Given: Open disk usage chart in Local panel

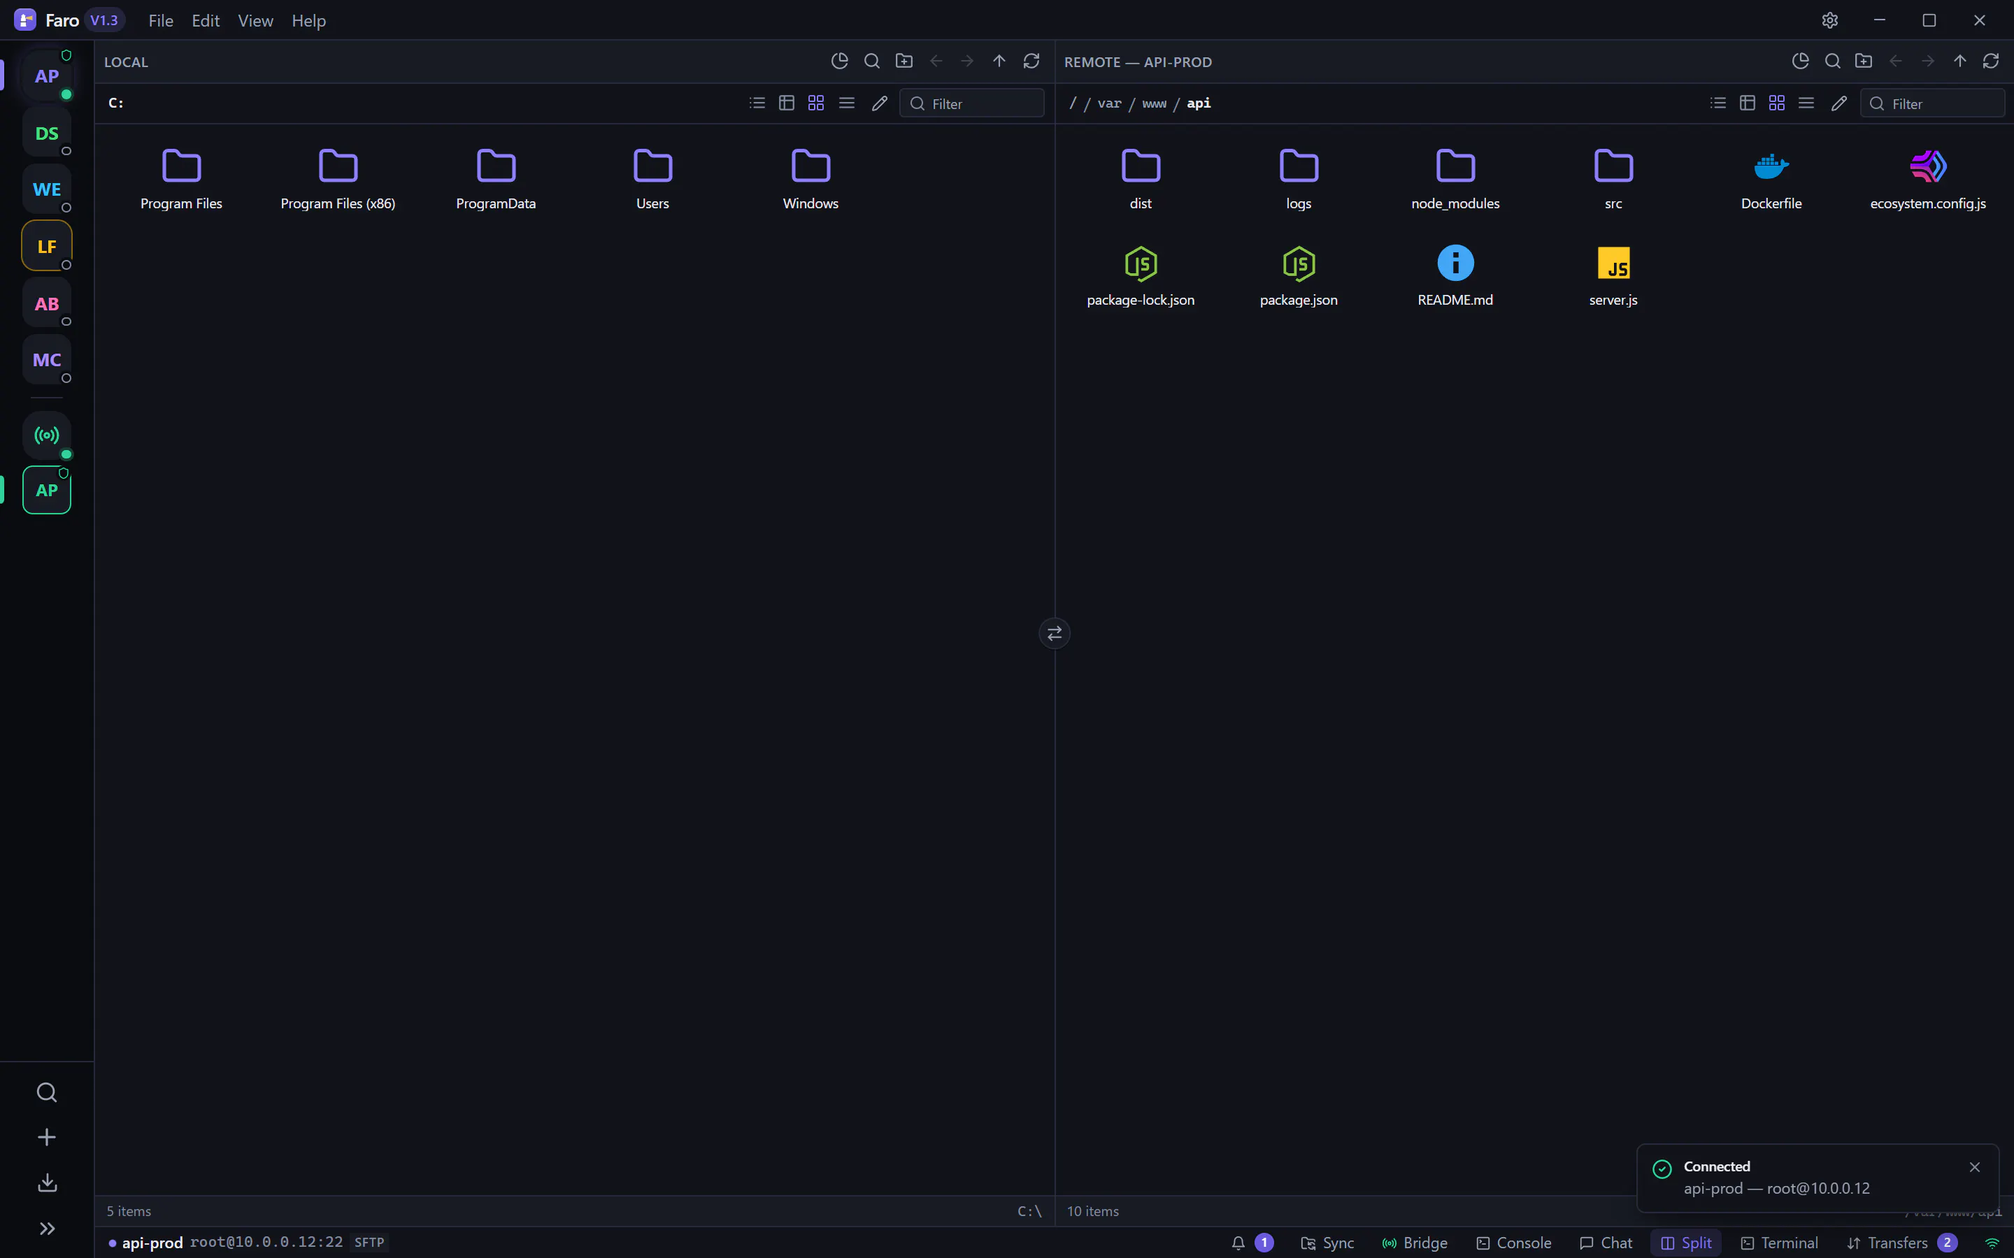Looking at the screenshot, I should [840, 61].
